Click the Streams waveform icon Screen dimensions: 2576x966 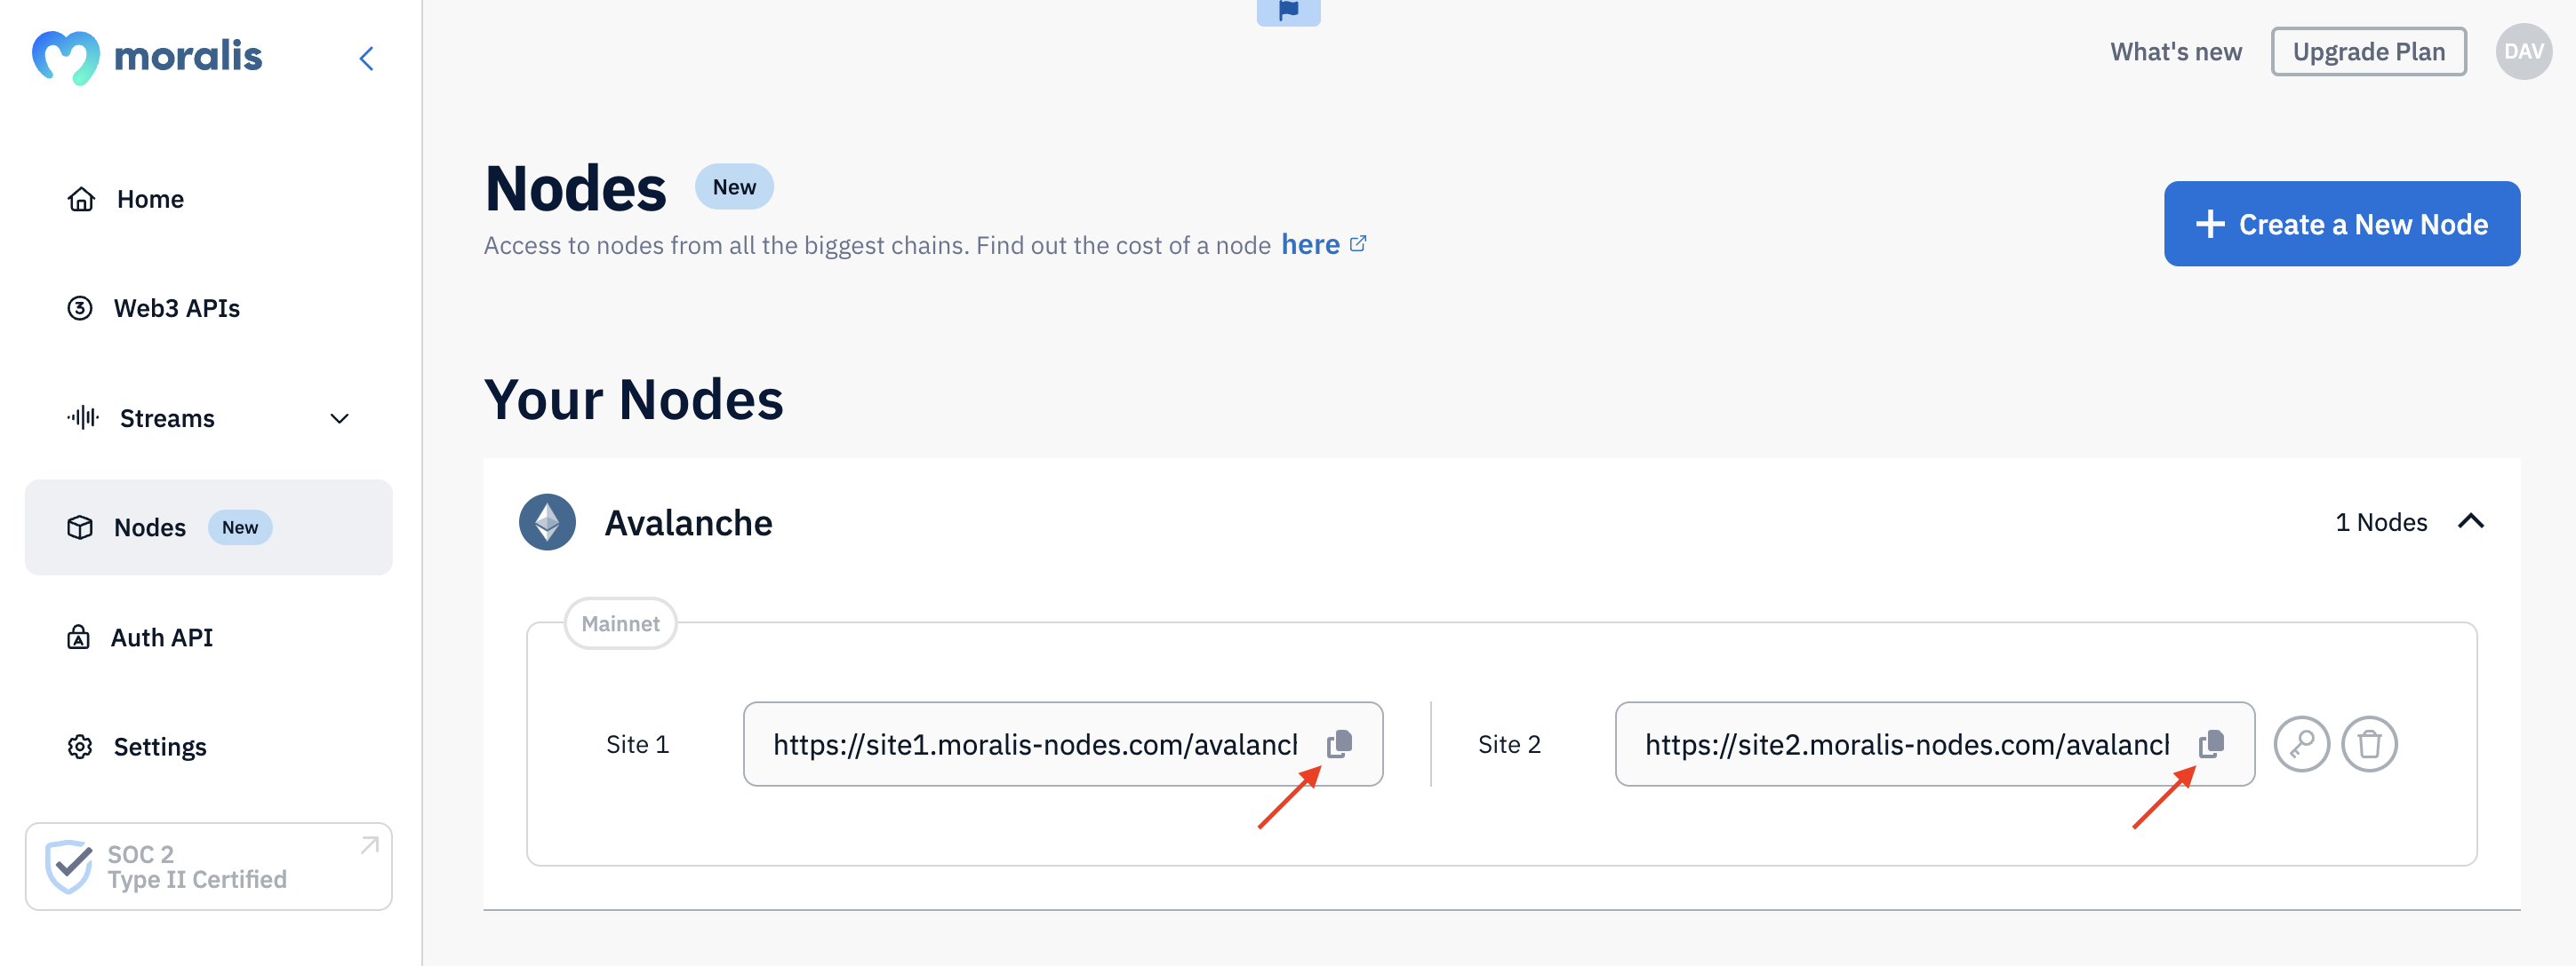[x=83, y=416]
